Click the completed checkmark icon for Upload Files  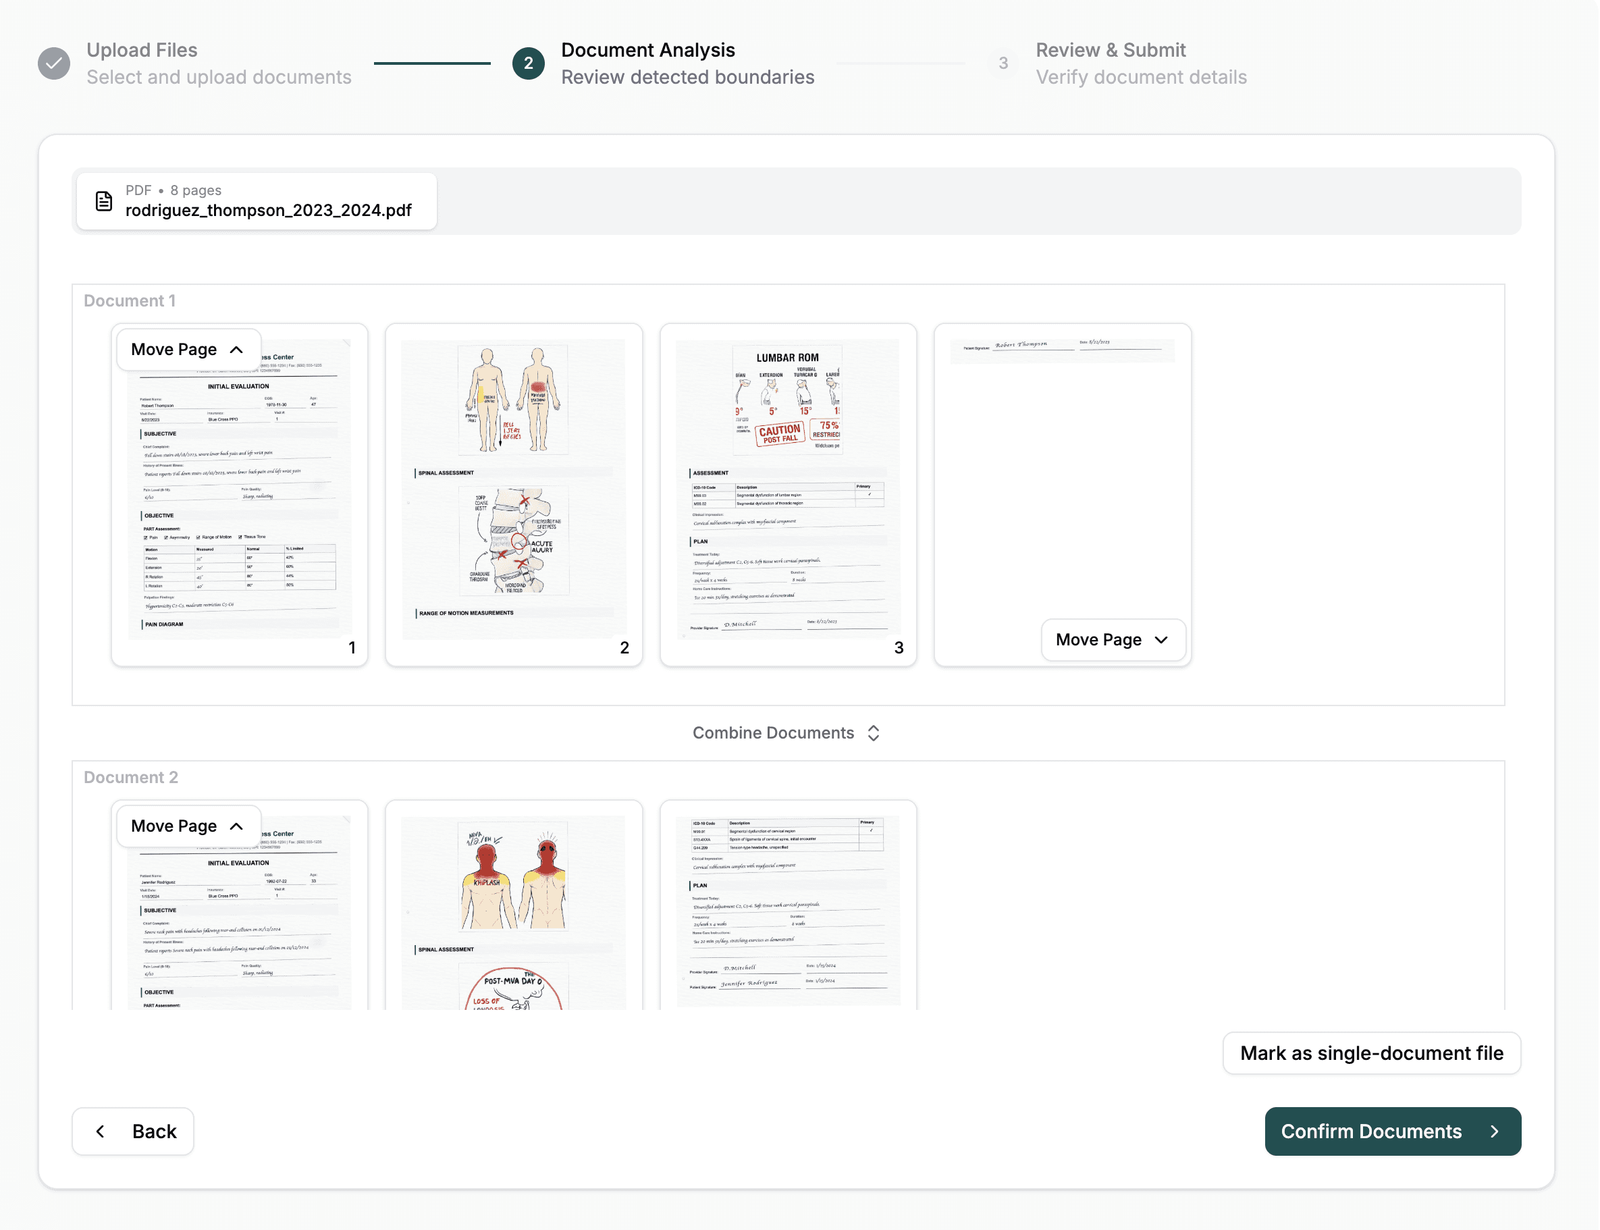click(54, 63)
